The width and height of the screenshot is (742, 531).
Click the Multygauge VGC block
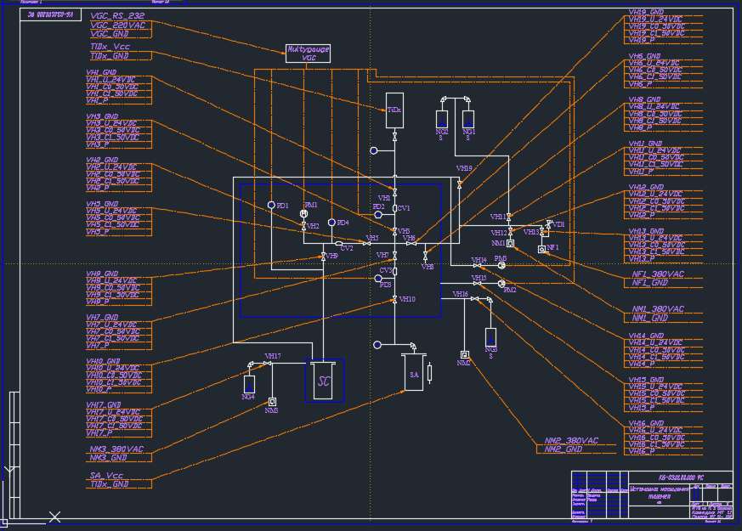308,54
